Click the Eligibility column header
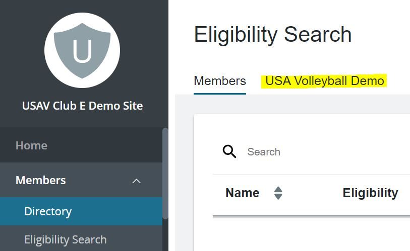Viewport: 410px width, 251px height. (370, 193)
